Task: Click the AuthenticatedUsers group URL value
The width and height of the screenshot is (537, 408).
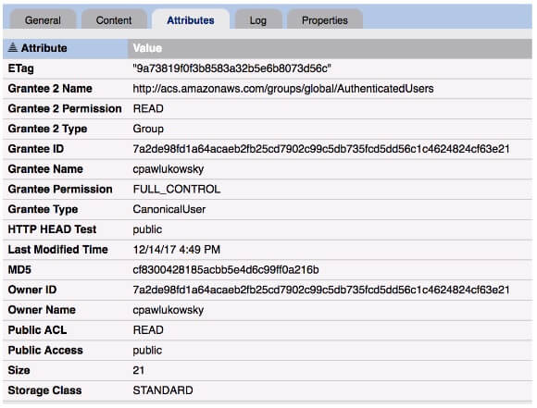Action: [283, 89]
